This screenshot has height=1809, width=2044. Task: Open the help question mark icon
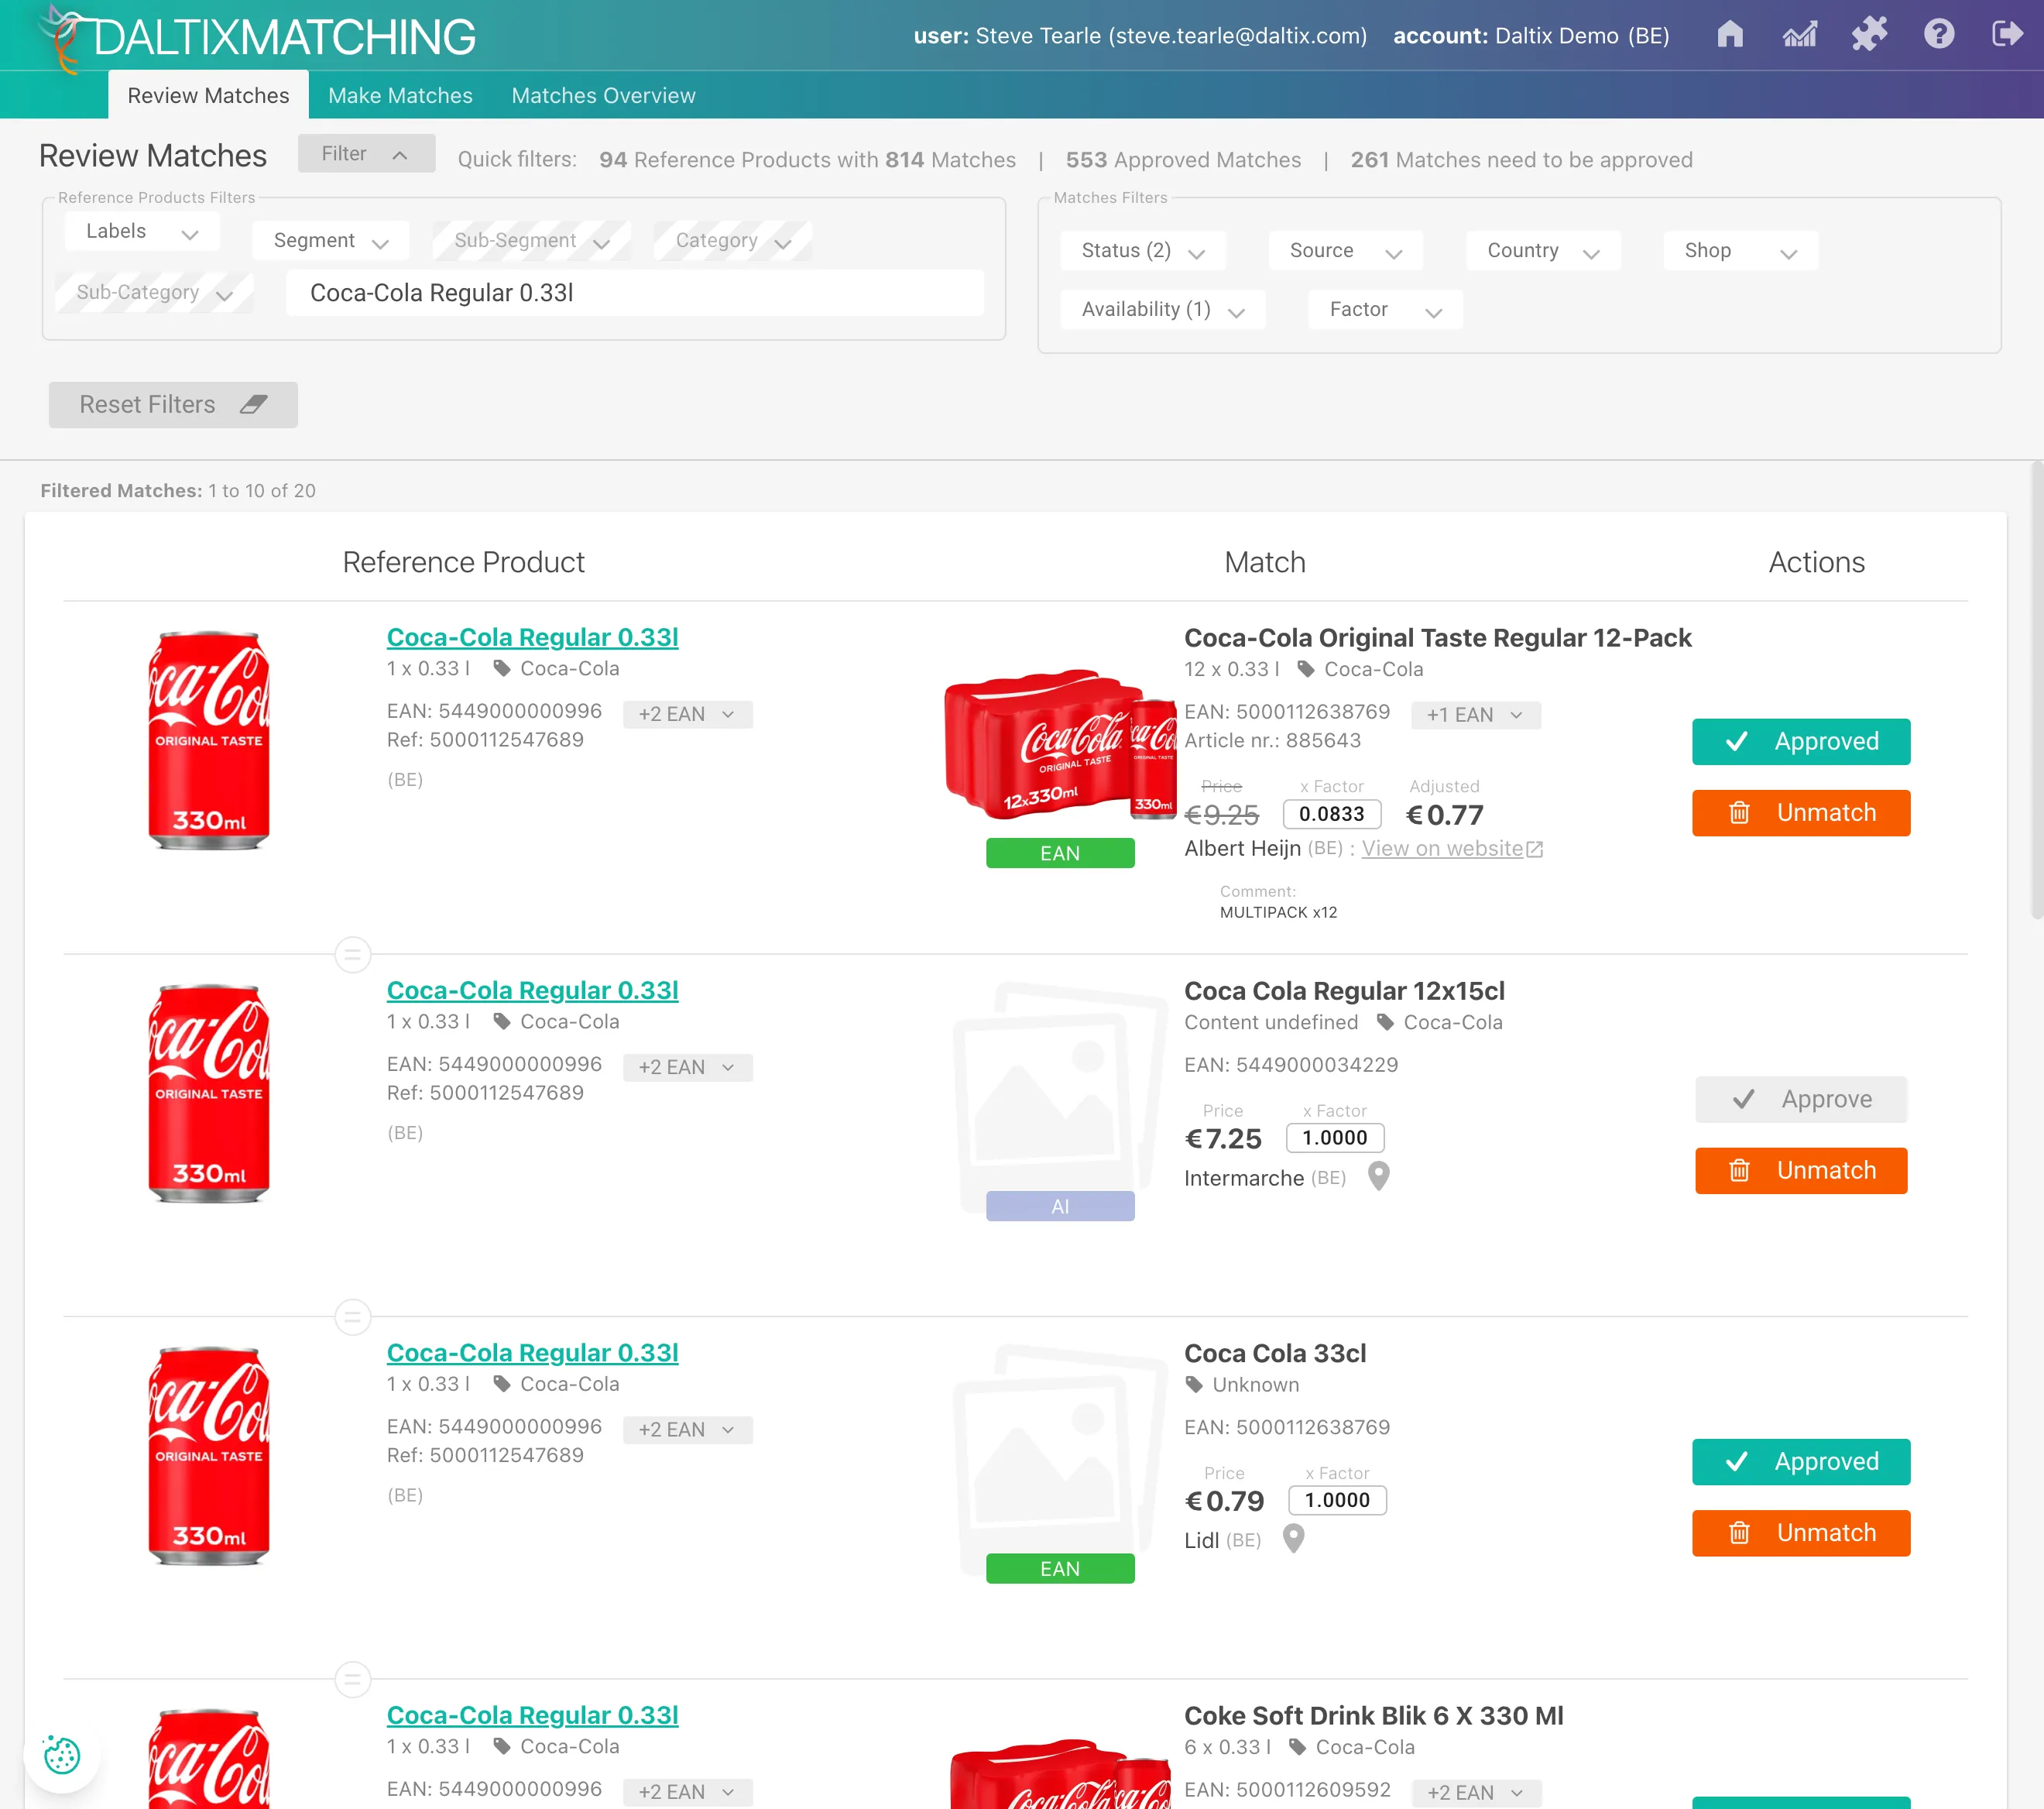1939,35
